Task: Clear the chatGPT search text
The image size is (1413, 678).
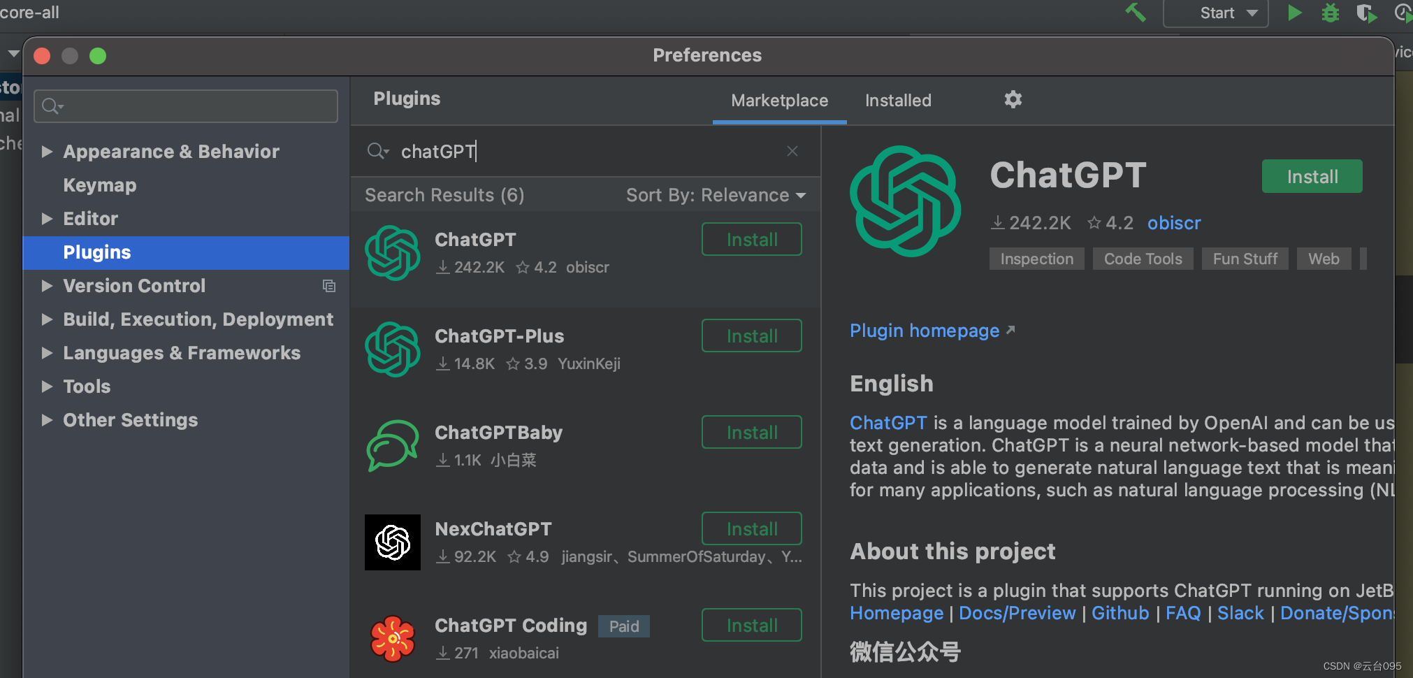Action: point(792,151)
